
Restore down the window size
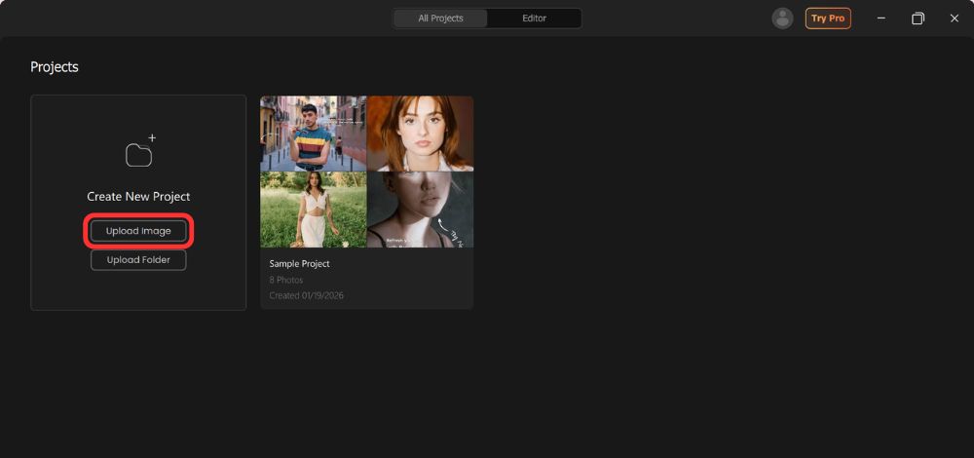918,19
